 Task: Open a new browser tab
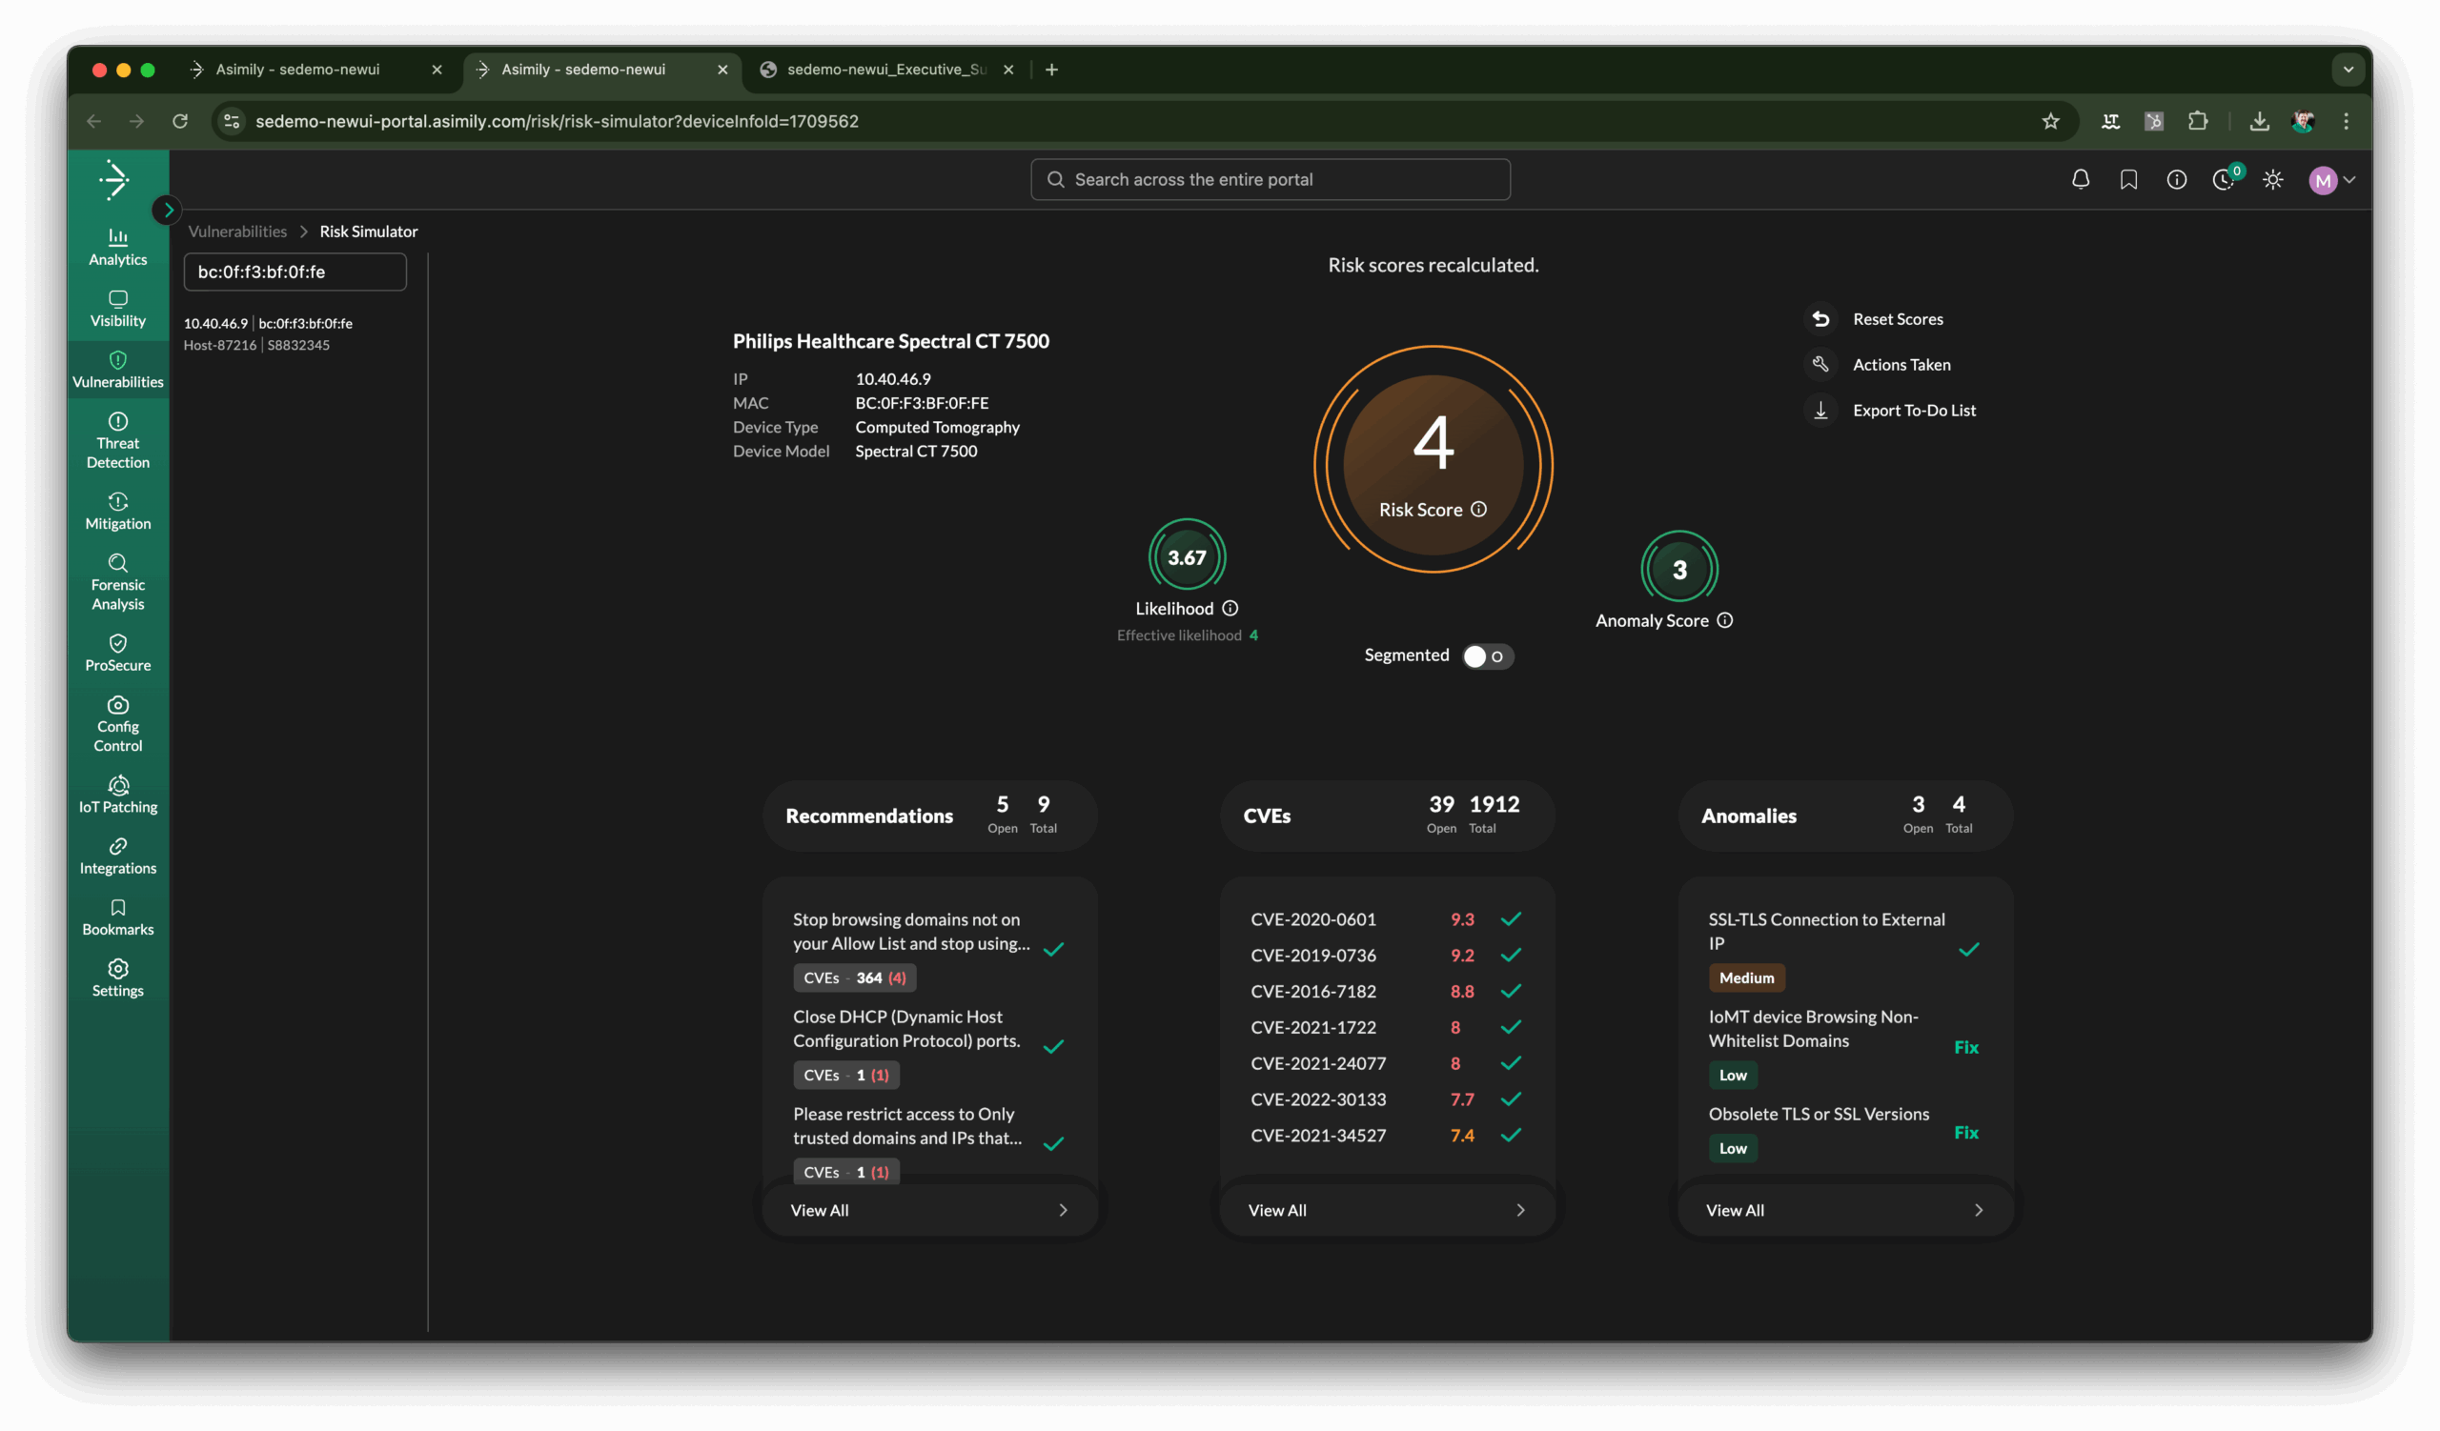coord(1051,70)
